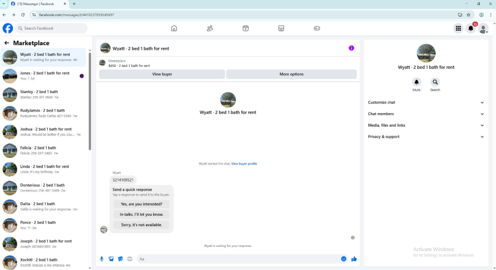Open the browser tab search dropdown arrow
Viewport: 496px width, 270px height.
tap(4, 4)
